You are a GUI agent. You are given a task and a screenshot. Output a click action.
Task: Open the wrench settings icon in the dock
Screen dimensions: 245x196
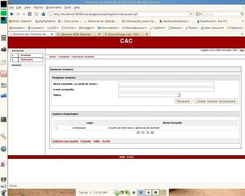pos(4,136)
